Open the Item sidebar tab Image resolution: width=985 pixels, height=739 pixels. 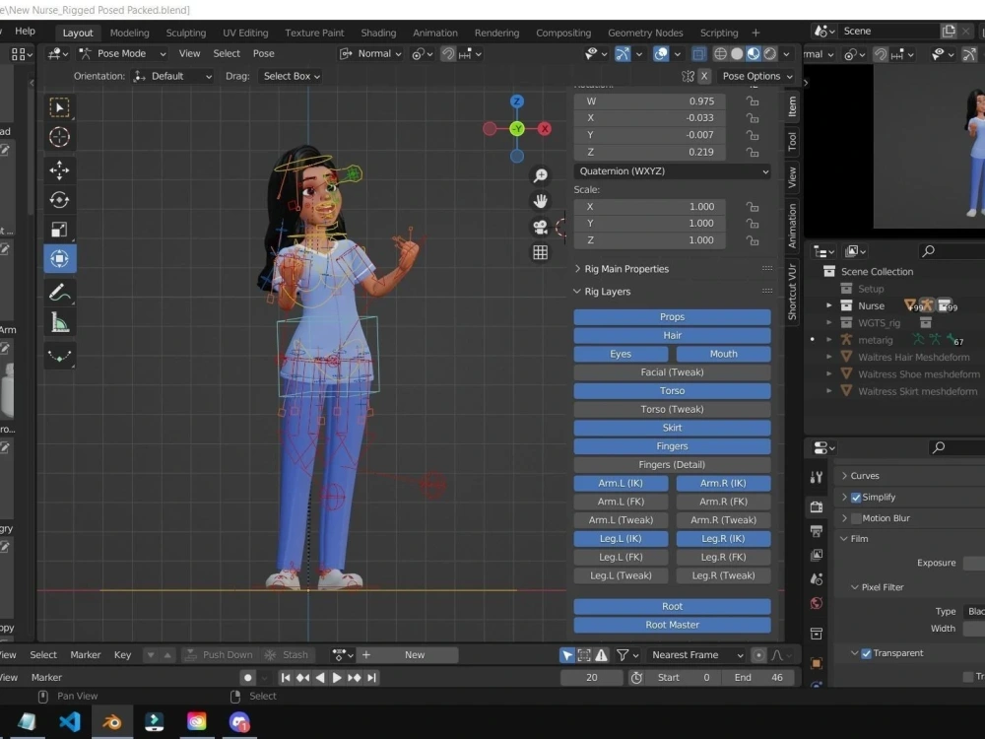(x=792, y=106)
